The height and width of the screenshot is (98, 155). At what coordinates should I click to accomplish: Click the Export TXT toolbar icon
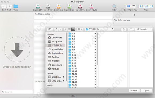pyautogui.click(x=48, y=6)
